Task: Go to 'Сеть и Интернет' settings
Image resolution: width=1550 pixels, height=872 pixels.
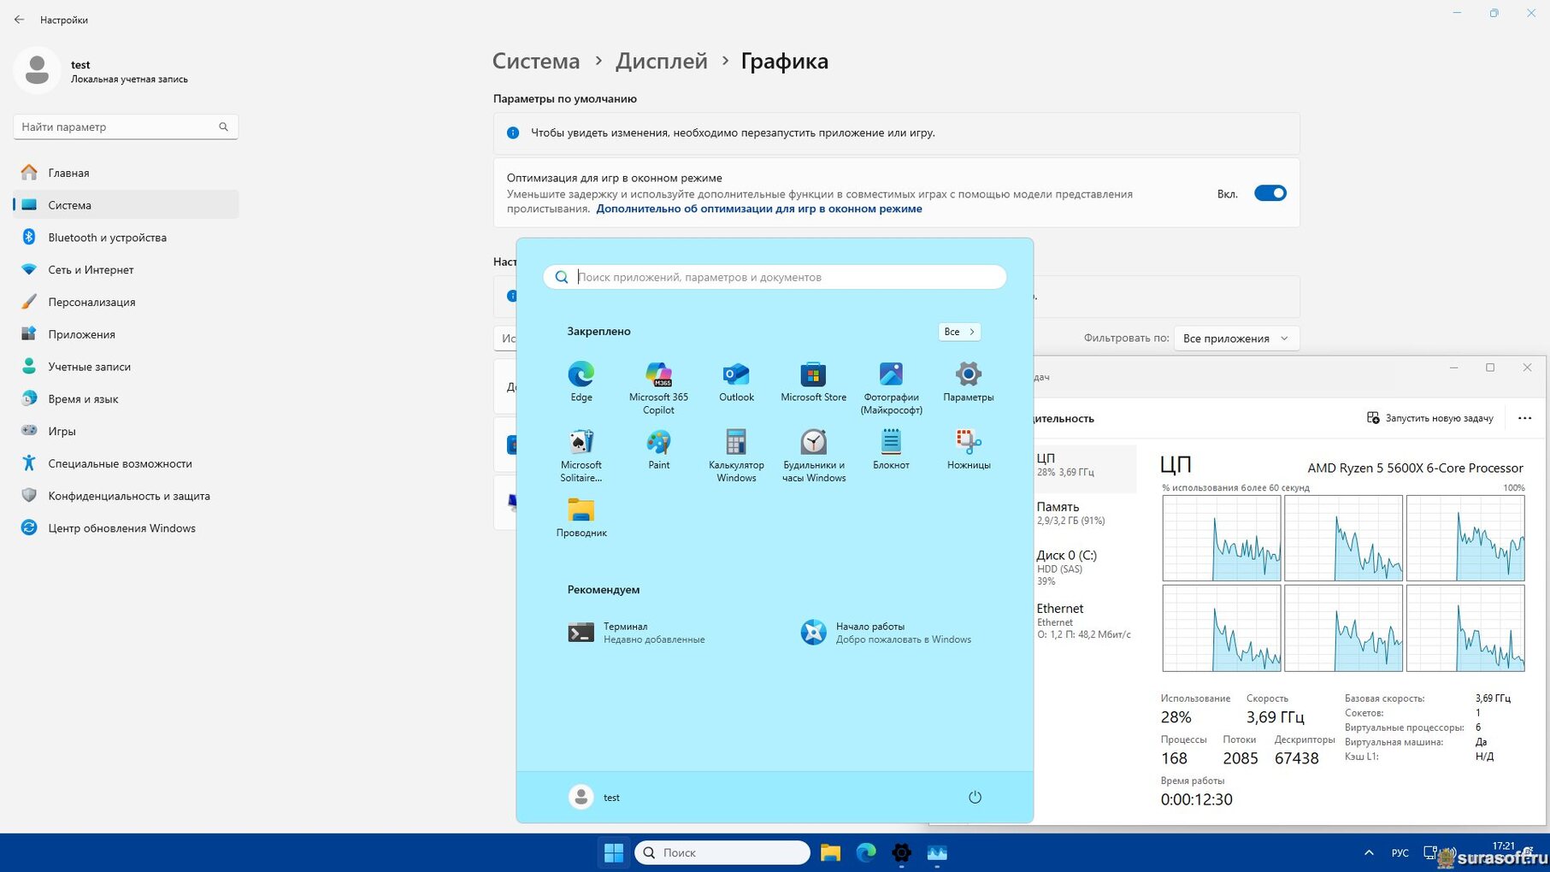Action: pyautogui.click(x=91, y=269)
